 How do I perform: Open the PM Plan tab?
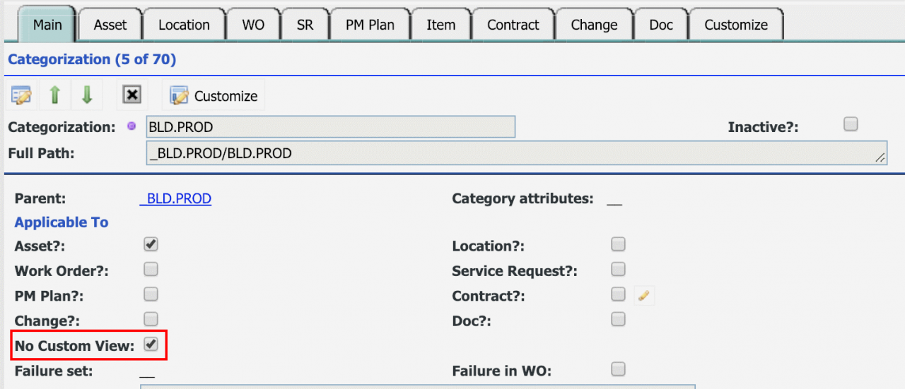coord(370,25)
